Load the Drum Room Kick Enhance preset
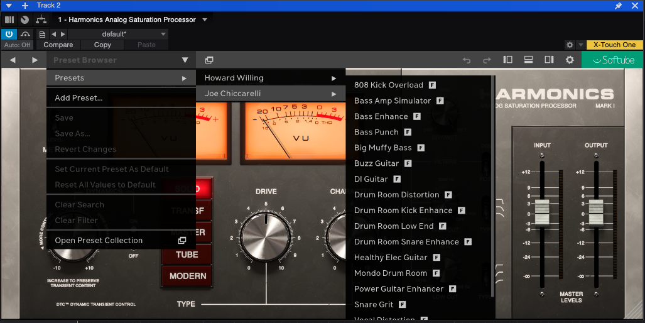645x323 pixels. tap(418, 211)
